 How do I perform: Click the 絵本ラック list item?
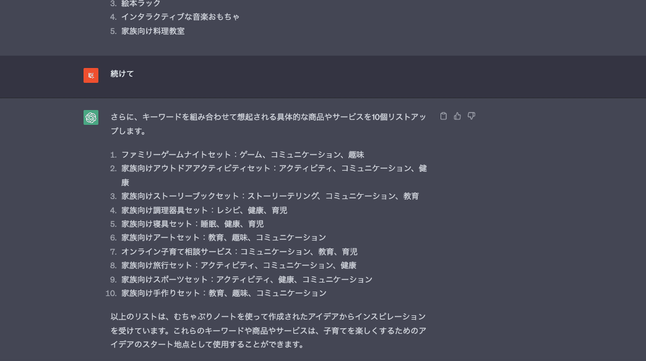pos(140,4)
